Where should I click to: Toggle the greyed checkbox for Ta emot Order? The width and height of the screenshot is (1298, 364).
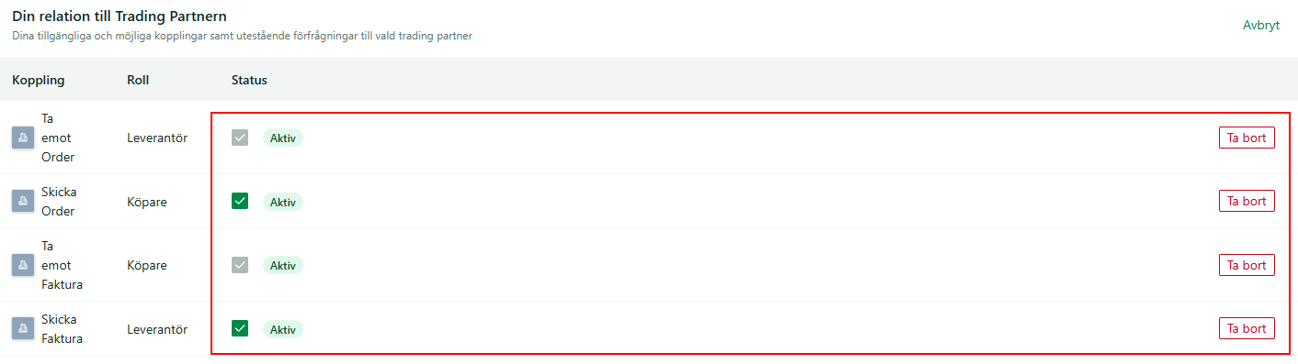click(x=240, y=138)
